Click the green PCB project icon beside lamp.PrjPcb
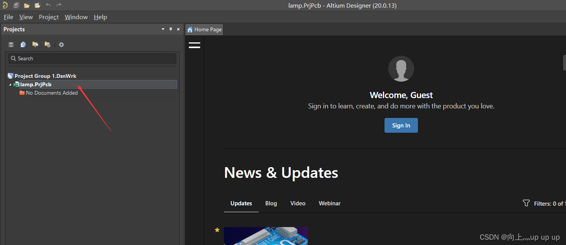 [16, 84]
